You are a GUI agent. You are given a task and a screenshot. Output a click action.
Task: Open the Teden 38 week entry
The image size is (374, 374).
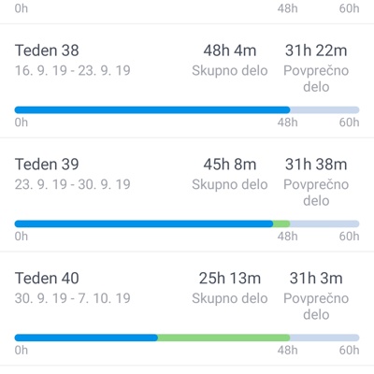tap(187, 80)
